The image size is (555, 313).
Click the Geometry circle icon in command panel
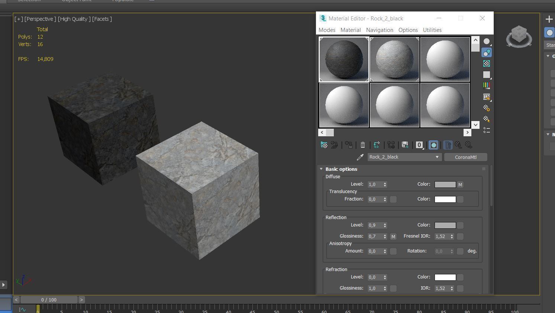(549, 32)
